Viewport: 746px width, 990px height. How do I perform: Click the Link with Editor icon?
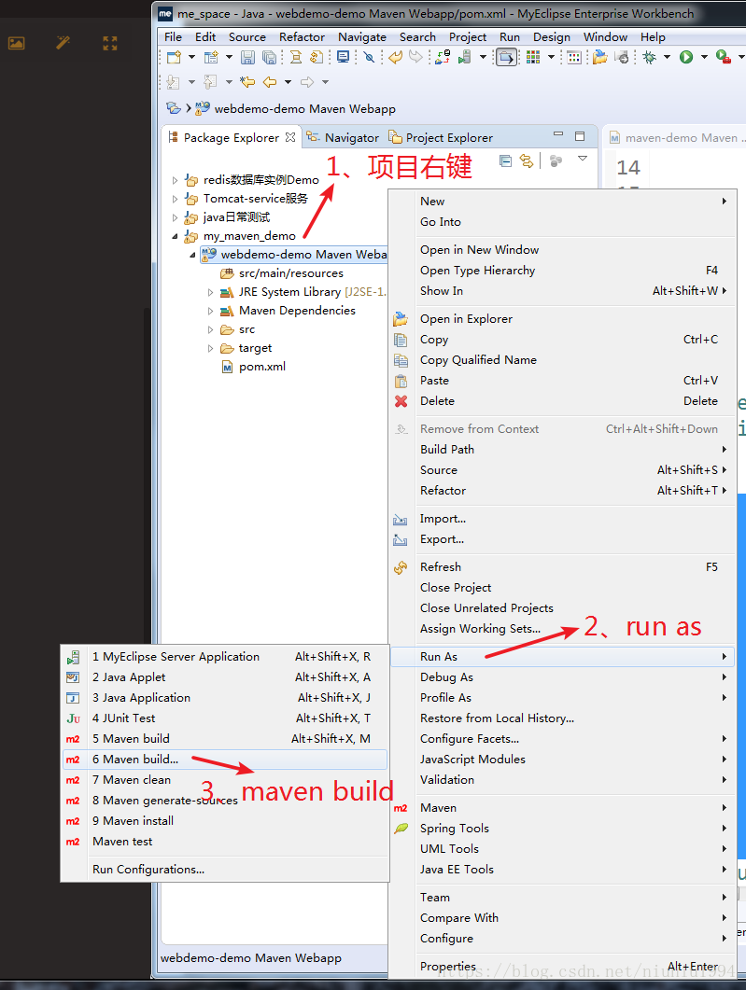click(527, 161)
